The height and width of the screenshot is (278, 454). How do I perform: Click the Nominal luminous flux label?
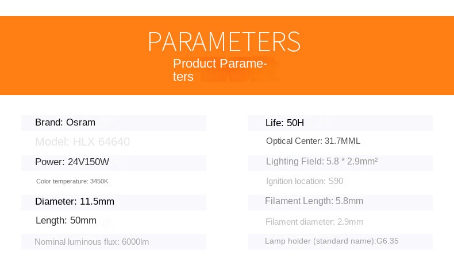76,242
